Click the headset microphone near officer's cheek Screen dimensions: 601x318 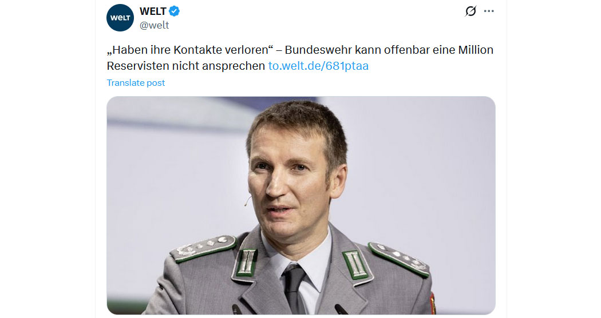click(x=247, y=201)
